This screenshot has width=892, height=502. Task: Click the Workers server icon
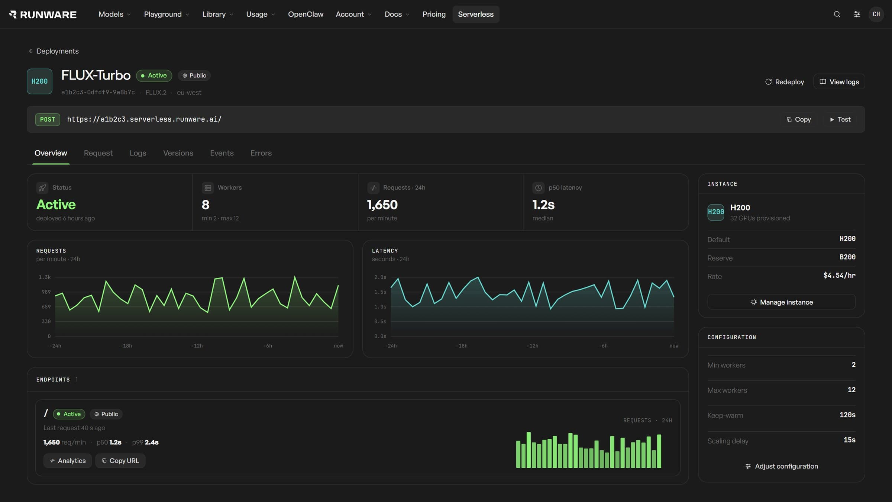point(208,188)
